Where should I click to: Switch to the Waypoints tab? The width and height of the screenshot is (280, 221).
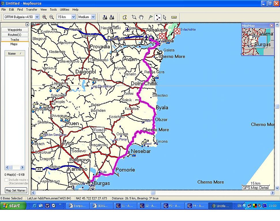(15, 30)
